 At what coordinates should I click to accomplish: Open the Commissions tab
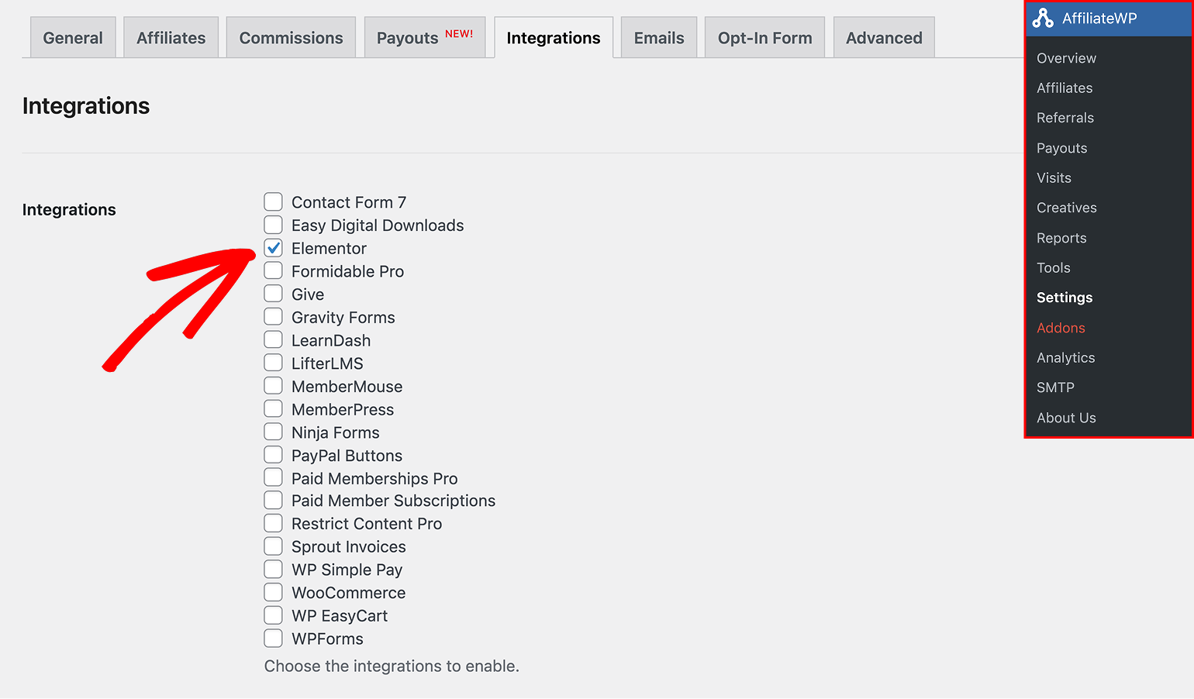[291, 38]
